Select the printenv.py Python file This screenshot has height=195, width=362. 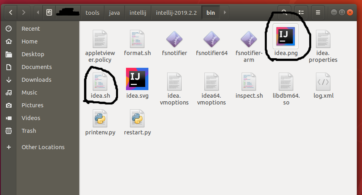coord(100,122)
